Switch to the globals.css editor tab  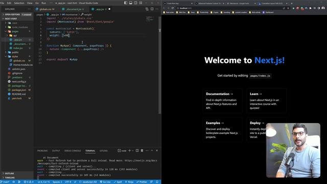pyautogui.click(x=47, y=9)
